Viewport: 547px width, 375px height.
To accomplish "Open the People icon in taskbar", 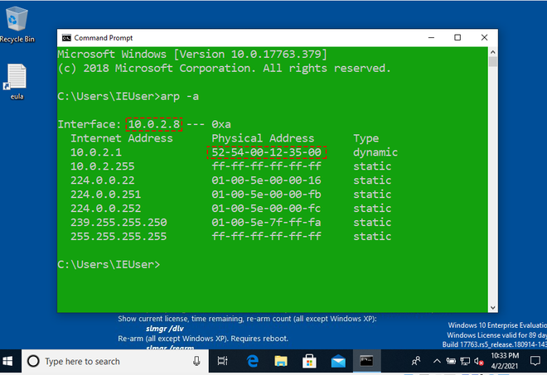I will tap(416, 361).
